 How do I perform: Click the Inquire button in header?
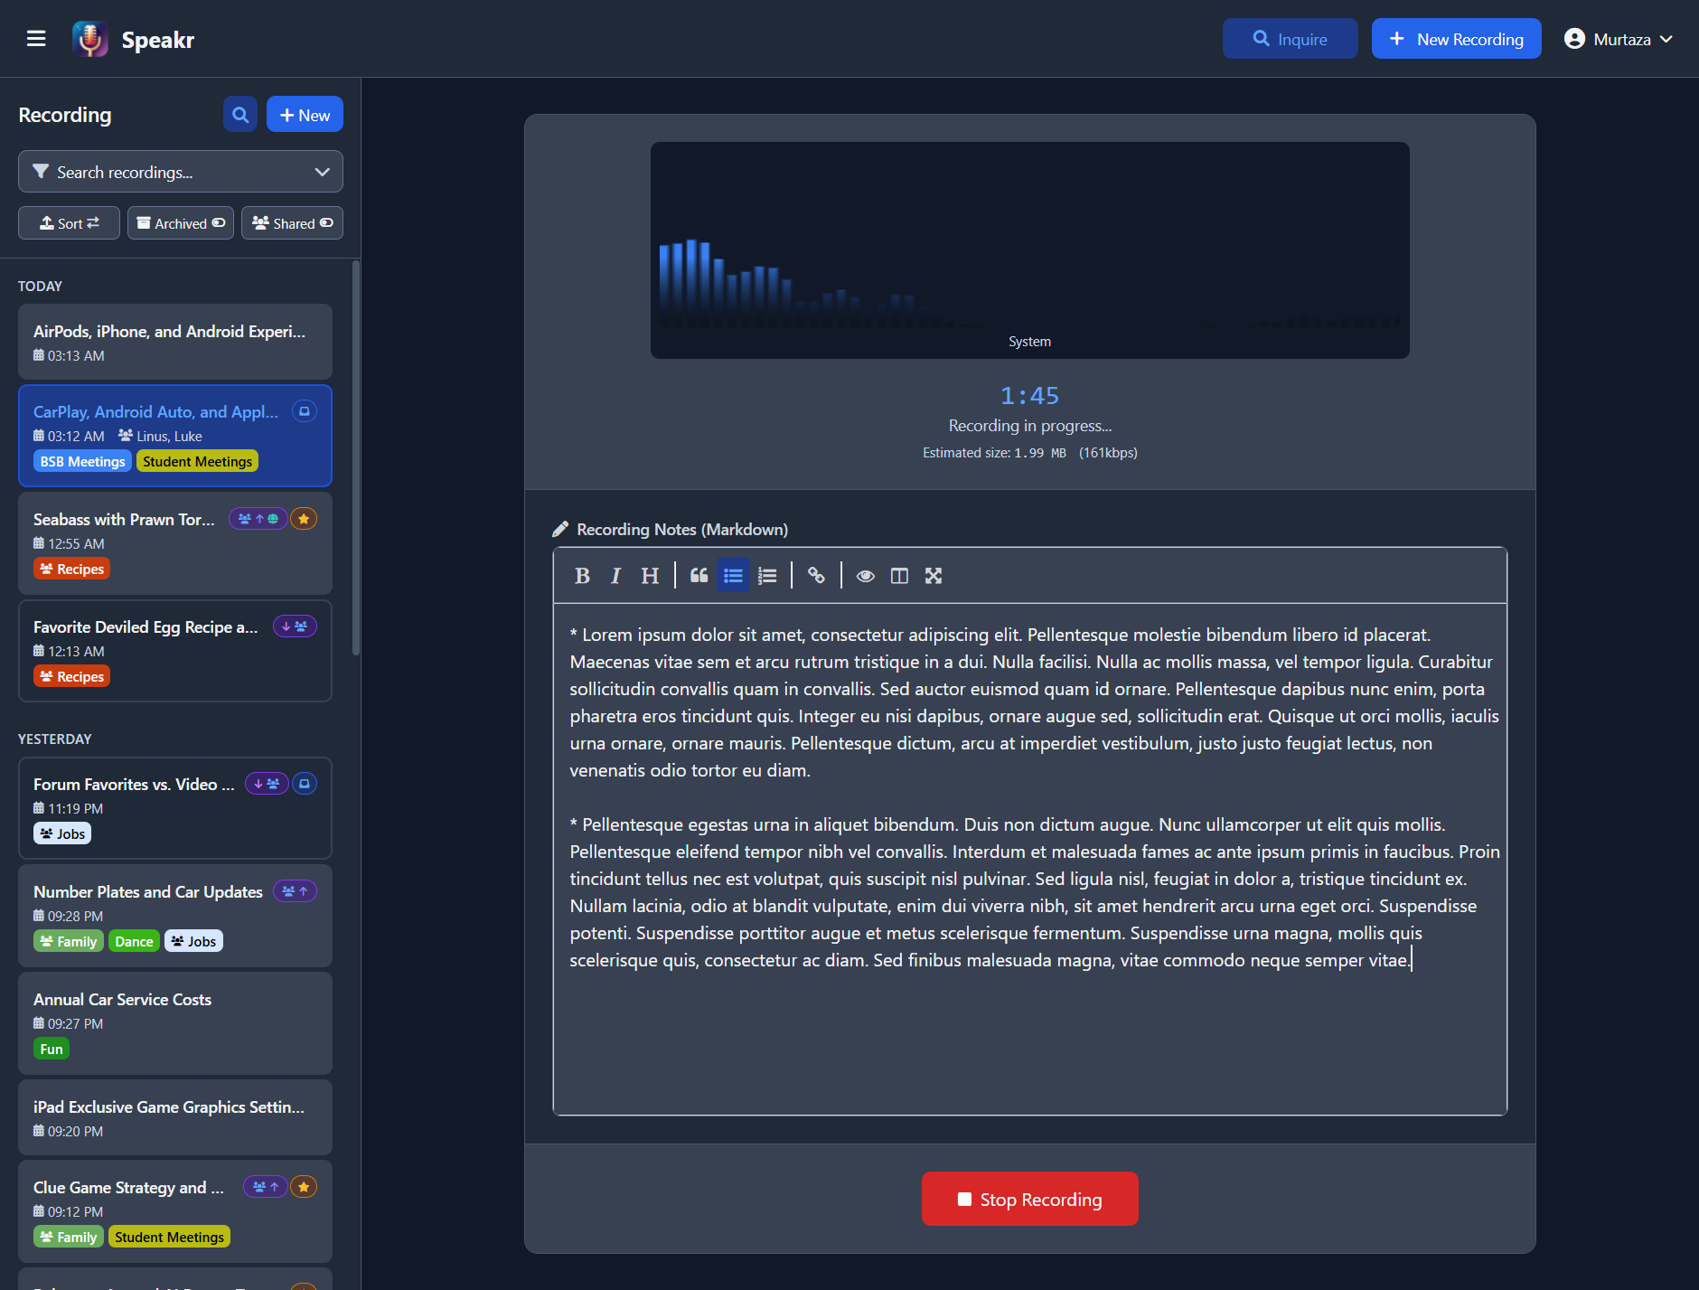tap(1290, 39)
